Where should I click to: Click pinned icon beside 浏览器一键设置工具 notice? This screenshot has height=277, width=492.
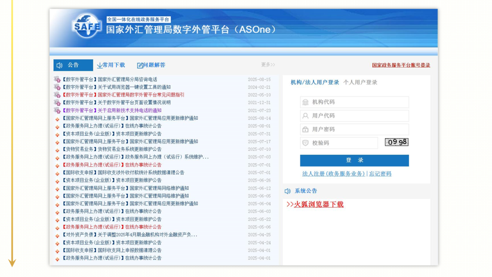(57, 87)
